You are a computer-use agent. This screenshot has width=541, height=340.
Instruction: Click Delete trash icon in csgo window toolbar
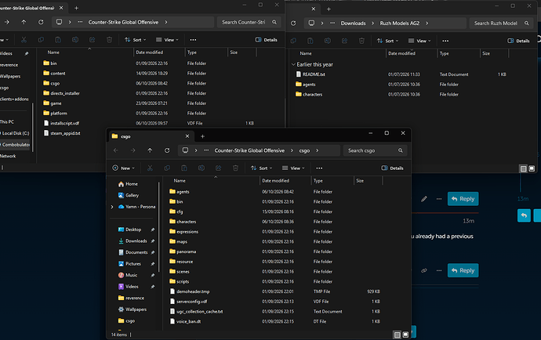pyautogui.click(x=235, y=168)
